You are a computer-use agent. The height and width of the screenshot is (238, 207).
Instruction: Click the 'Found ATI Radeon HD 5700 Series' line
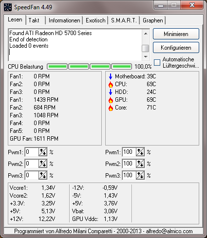point(51,33)
